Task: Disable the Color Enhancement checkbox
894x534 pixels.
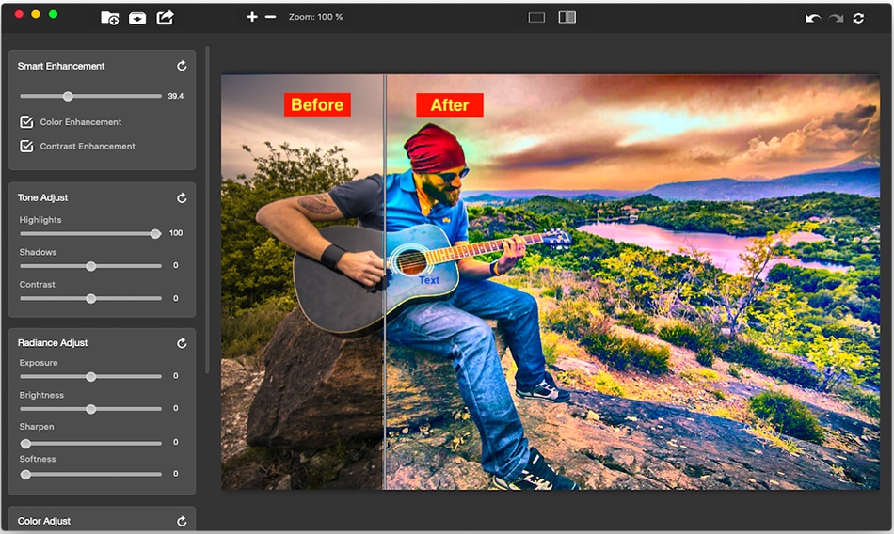Action: [26, 122]
